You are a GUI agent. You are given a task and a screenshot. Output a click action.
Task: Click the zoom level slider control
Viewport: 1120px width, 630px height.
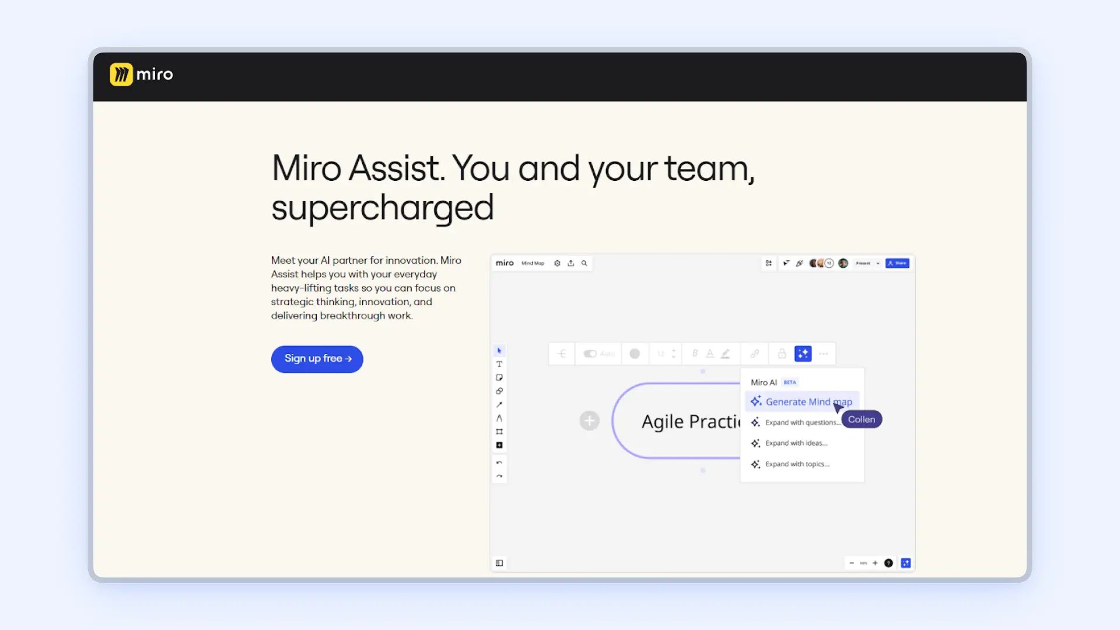(x=864, y=563)
